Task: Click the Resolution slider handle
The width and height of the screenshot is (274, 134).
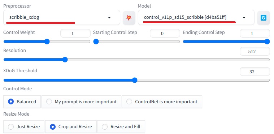Action: (x=65, y=60)
